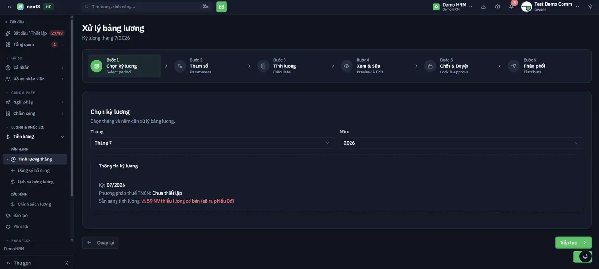
Task: Open notifications bell with badge 4
Action: tap(511, 7)
